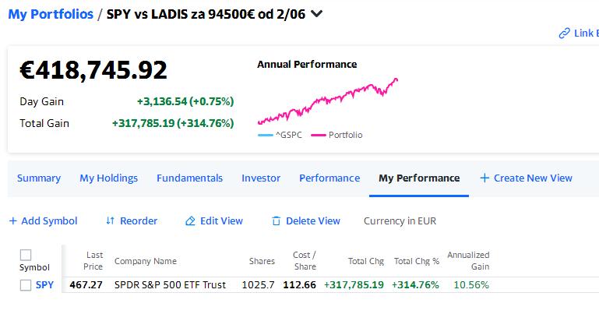Click the plus icon for Create New View
Screen dimensions: 599x314
click(484, 178)
